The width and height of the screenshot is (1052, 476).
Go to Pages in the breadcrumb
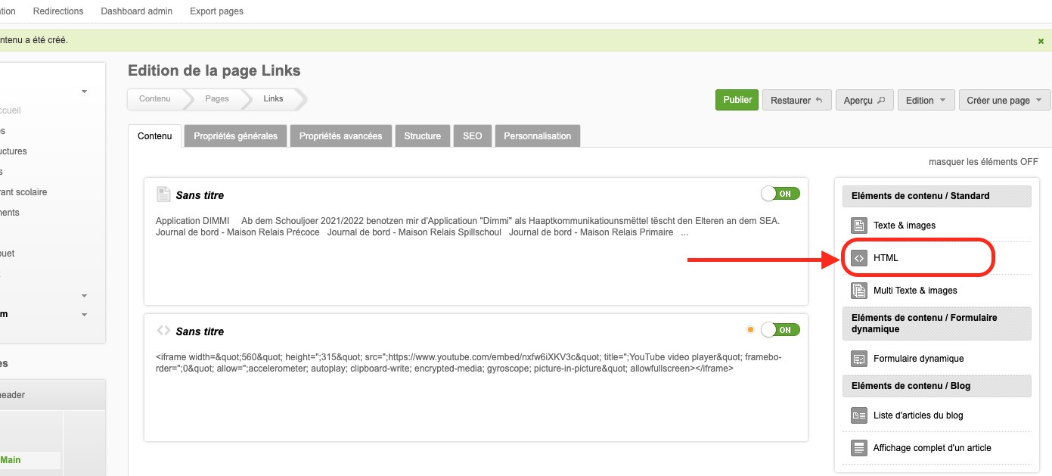217,98
